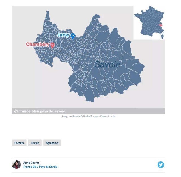Click the red highlighted department on France inset
The height and width of the screenshot is (177, 181).
[x=161, y=25]
